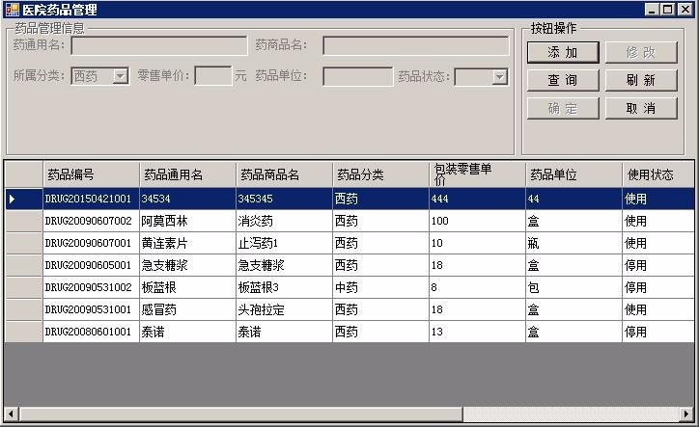
Task: Click the 添加 (Add) button
Action: pos(563,53)
